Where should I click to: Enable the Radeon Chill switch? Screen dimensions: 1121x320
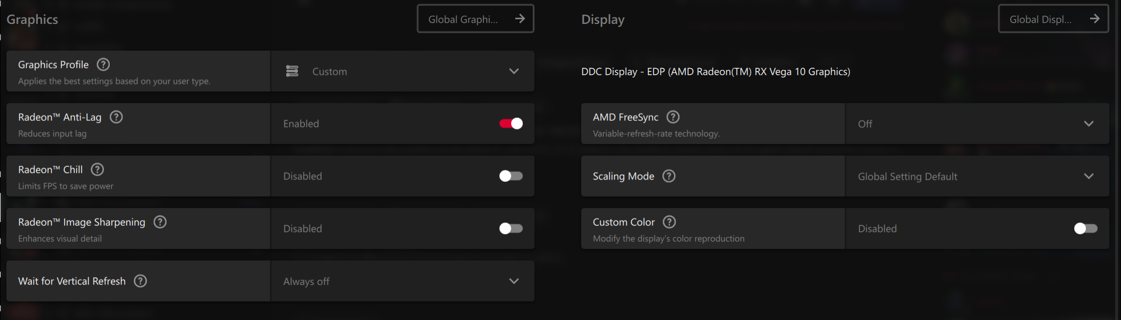coord(511,176)
